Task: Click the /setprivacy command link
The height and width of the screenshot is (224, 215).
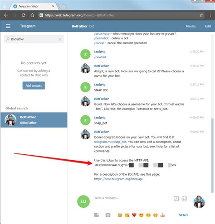Action: 102,33
